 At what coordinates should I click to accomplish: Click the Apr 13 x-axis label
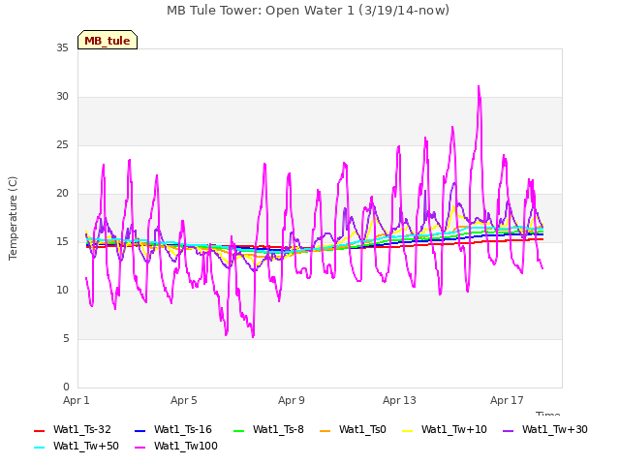click(x=399, y=400)
